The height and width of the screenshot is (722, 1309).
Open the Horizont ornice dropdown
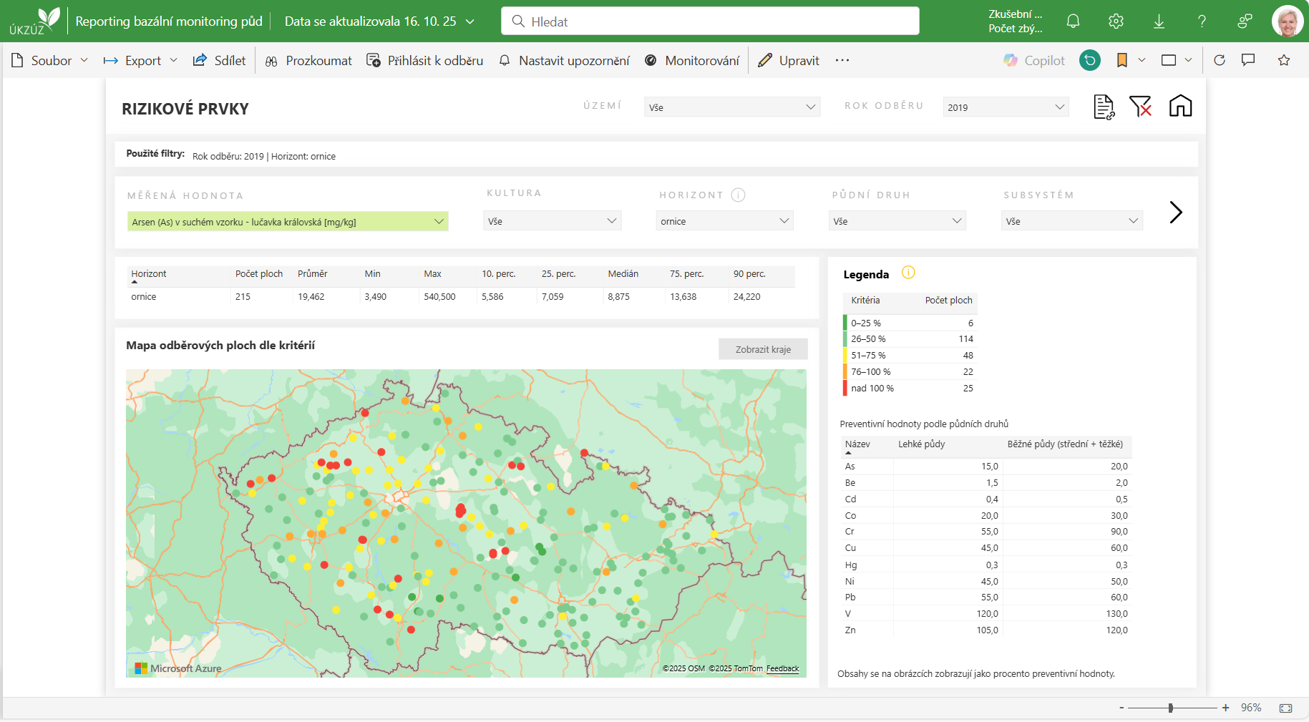724,221
